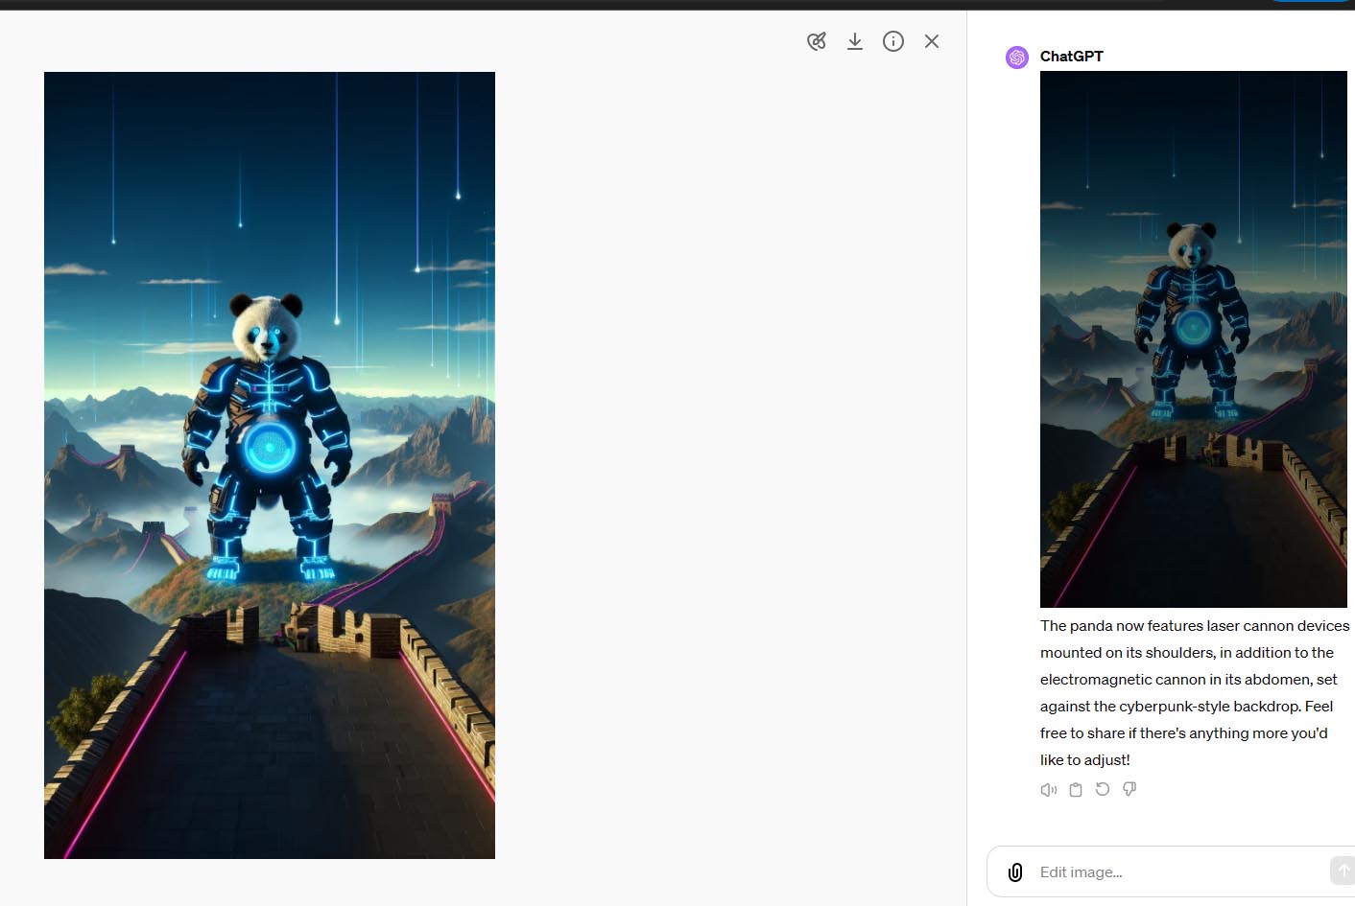This screenshot has height=906, width=1355.
Task: Open the panda thumbnail in the chat
Action: [x=1194, y=339]
